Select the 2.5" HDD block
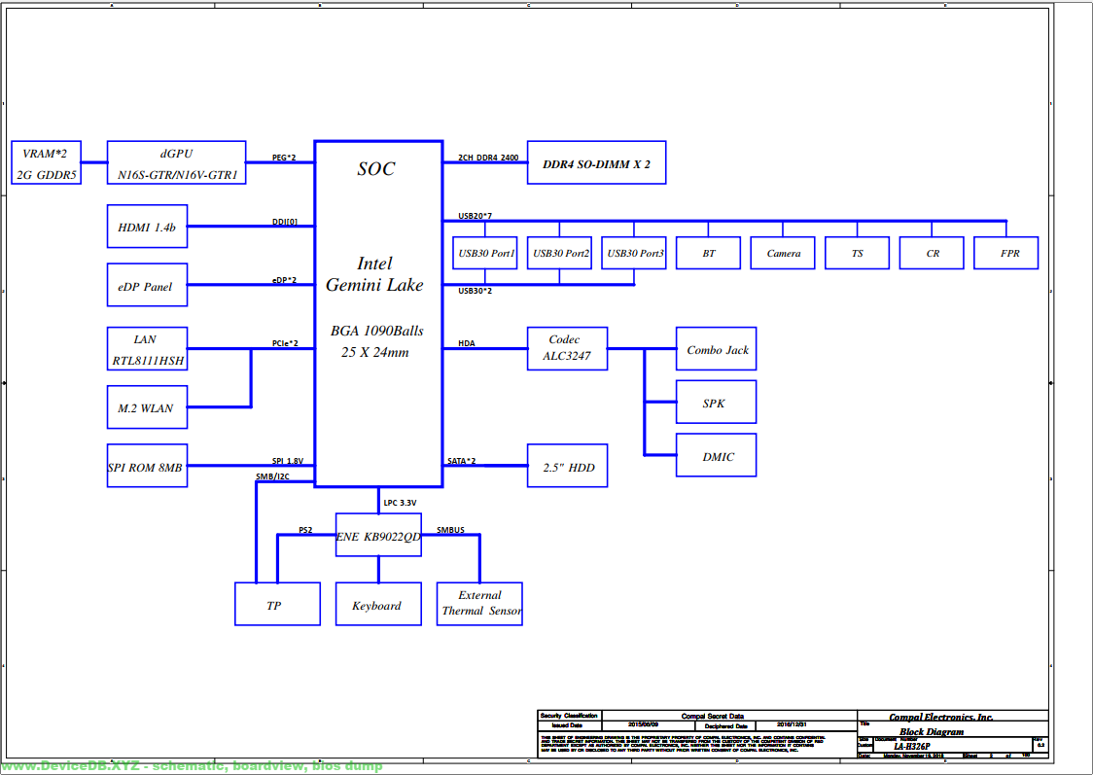1093x775 pixels. (x=568, y=466)
